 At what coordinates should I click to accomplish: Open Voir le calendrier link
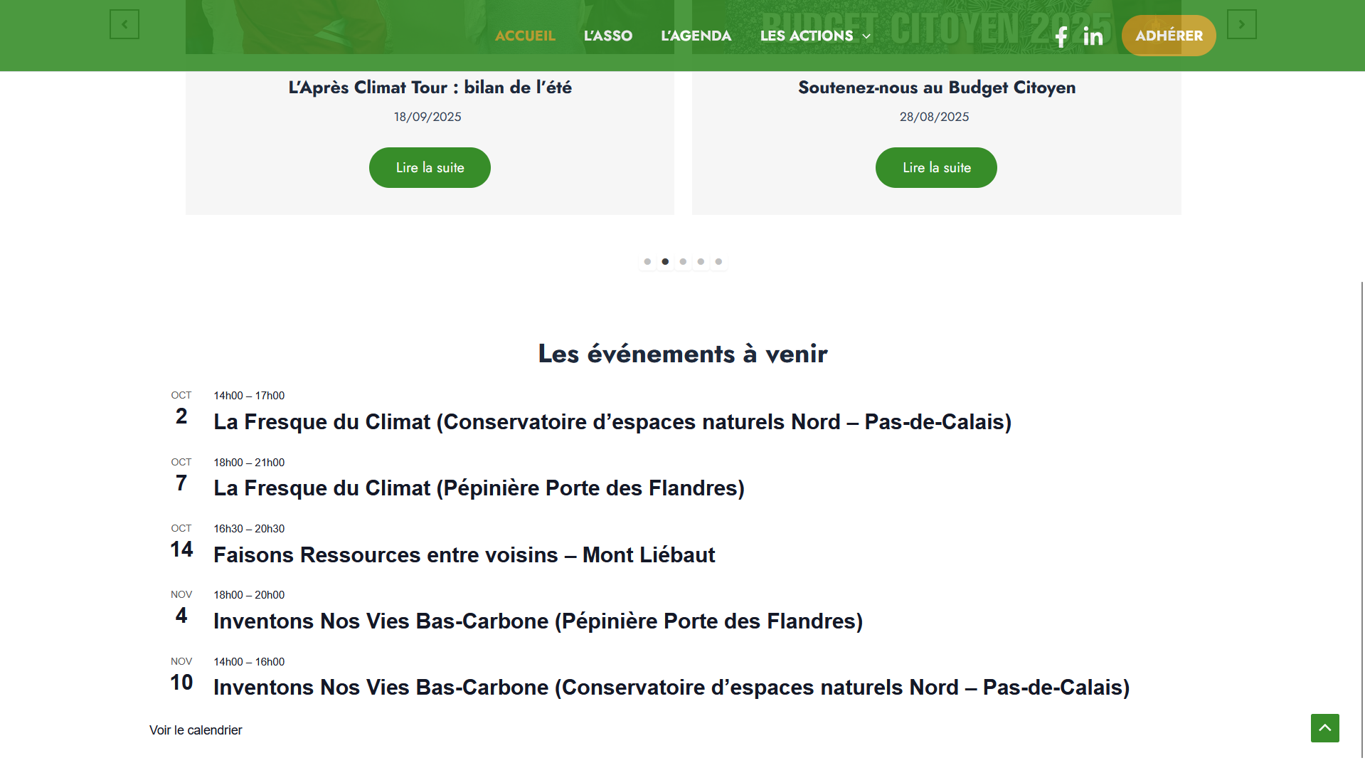point(196,730)
